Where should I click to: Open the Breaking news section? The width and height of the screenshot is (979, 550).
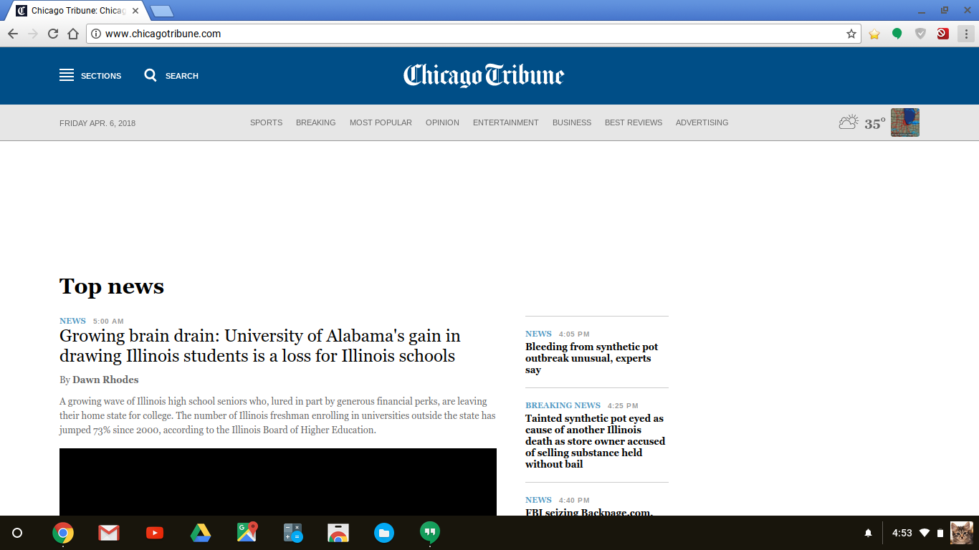pyautogui.click(x=316, y=122)
